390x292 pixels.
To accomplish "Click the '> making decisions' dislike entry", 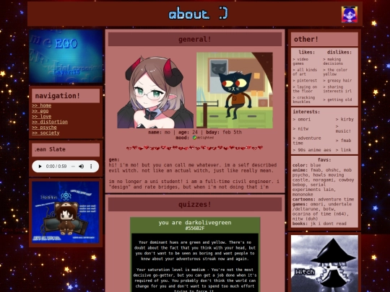I will (333, 61).
